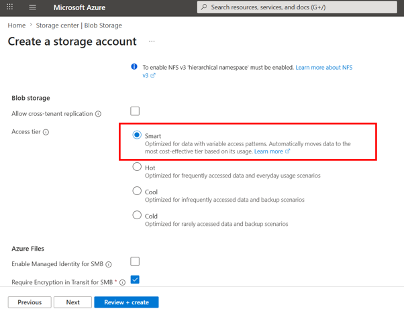This screenshot has width=404, height=311.
Task: Open Storage center | Blob Storage breadcrumb
Action: point(79,25)
